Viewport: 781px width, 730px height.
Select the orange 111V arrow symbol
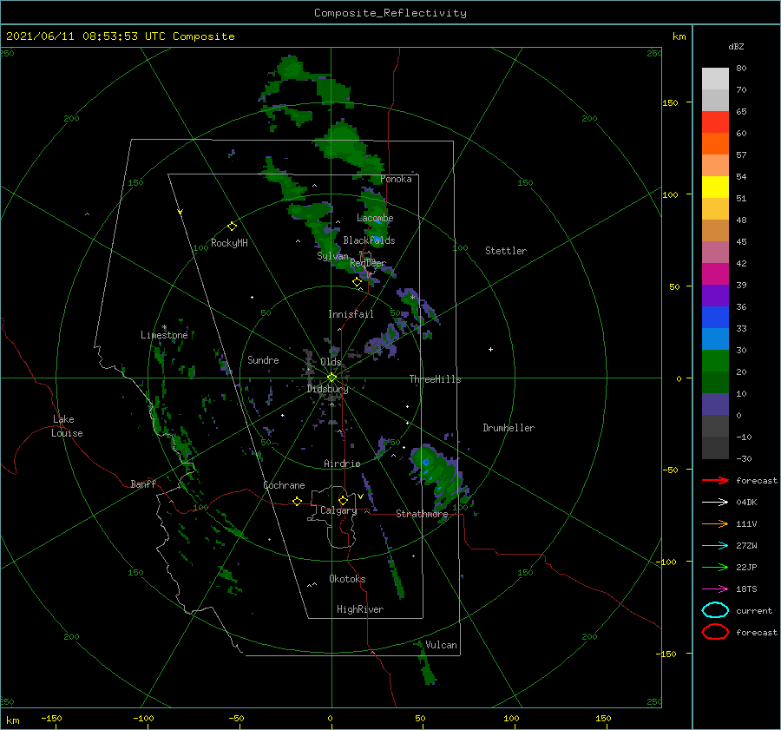715,523
